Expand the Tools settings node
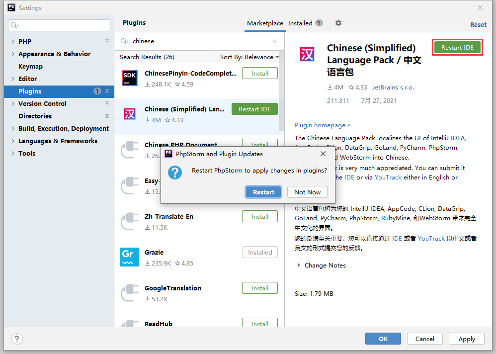 [x=13, y=153]
